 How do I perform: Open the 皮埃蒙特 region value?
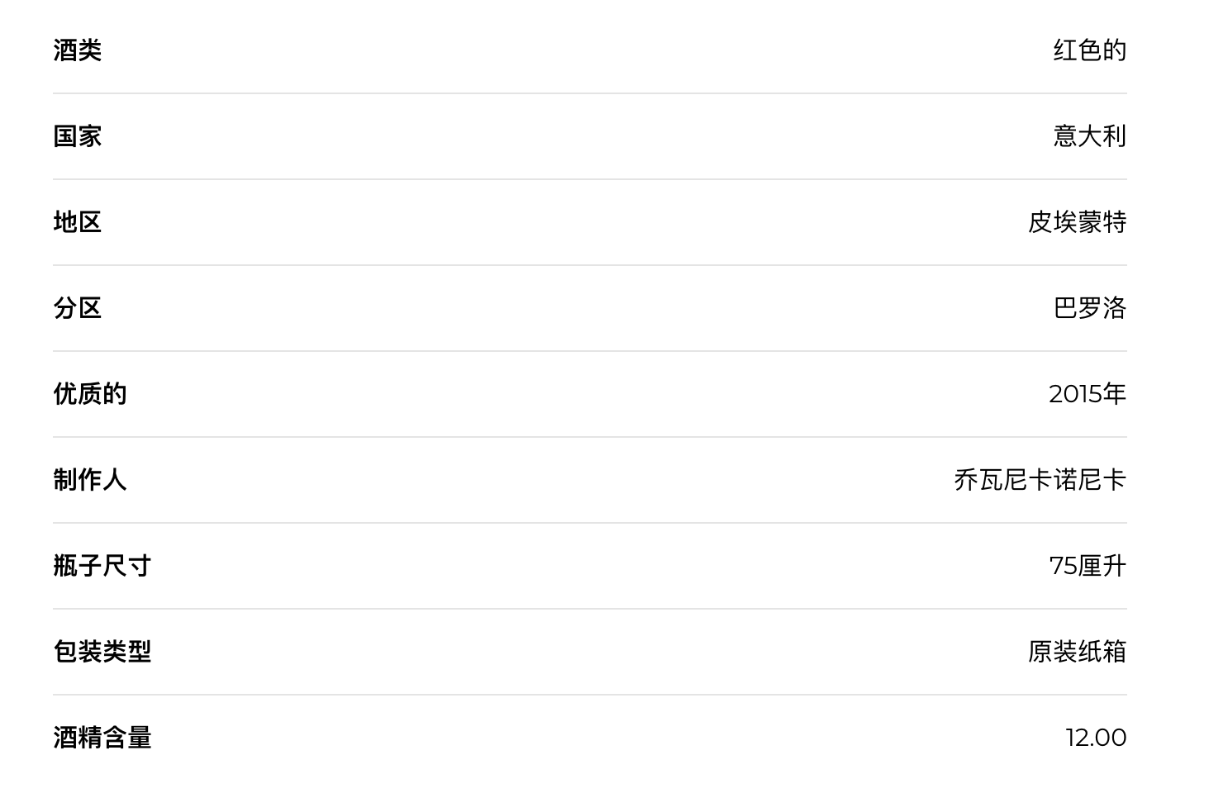point(1077,222)
